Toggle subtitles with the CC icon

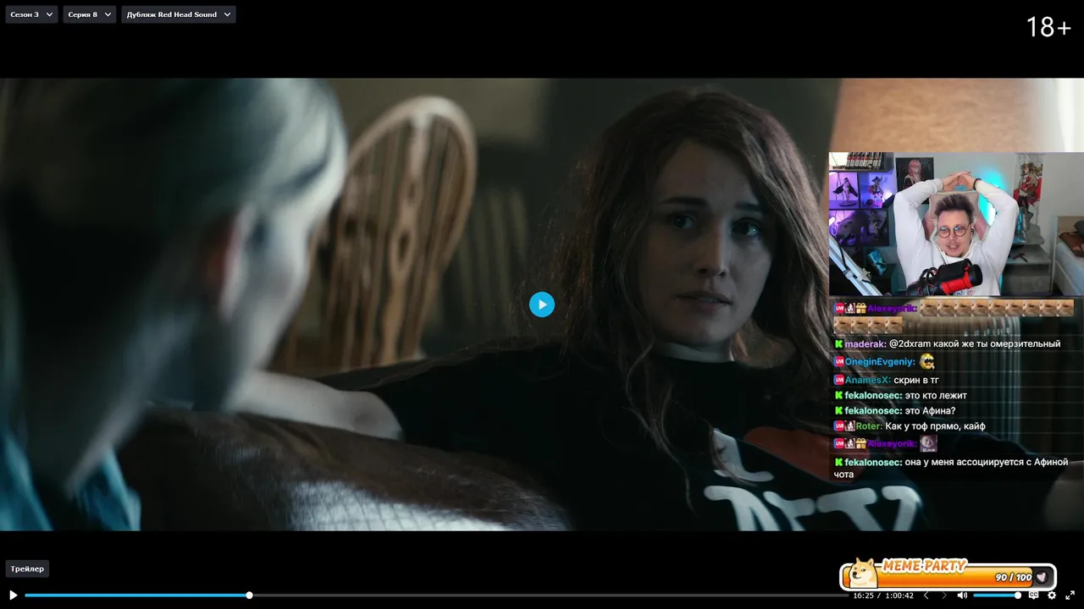1033,595
